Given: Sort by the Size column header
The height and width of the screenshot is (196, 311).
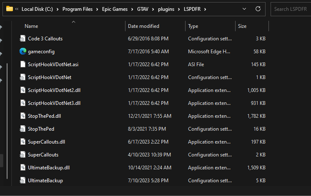Looking at the screenshot, I should [x=242, y=26].
